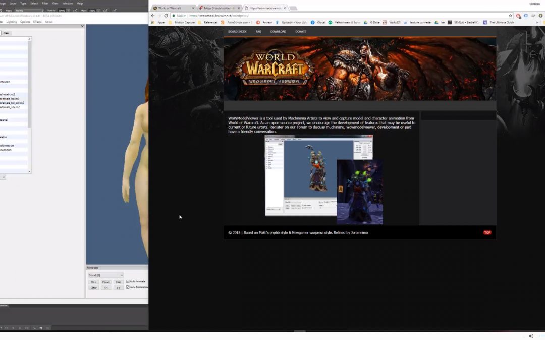Open the Effects menu in WoW Model Viewer

(37, 22)
